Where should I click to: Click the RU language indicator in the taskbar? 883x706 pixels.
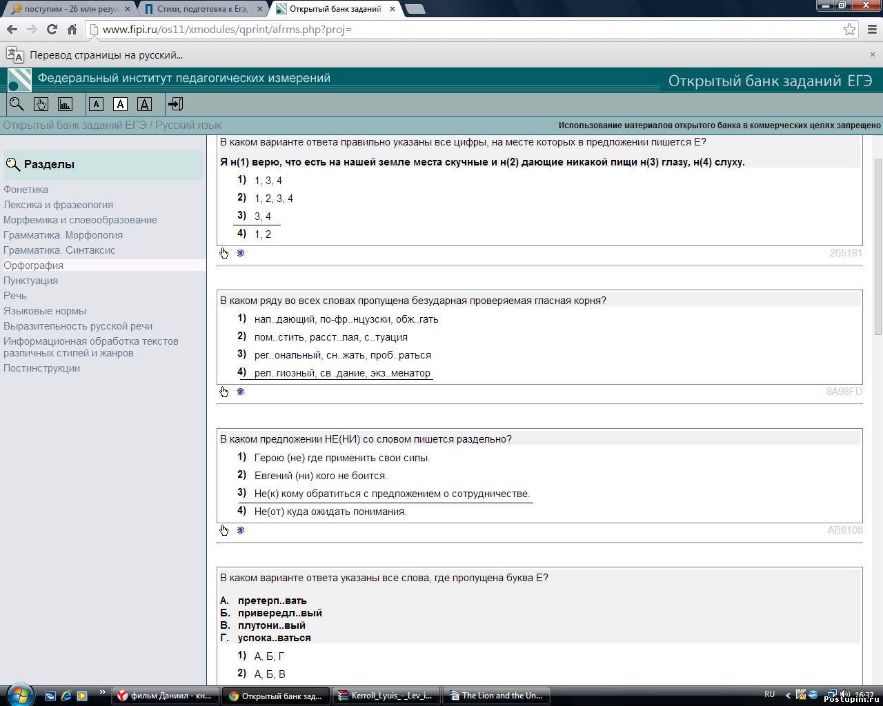[x=769, y=694]
